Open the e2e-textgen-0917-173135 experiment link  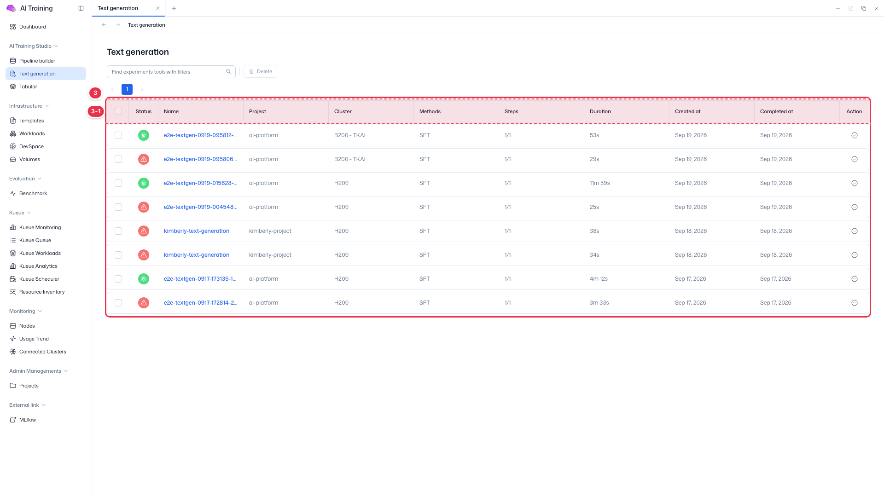tap(200, 279)
